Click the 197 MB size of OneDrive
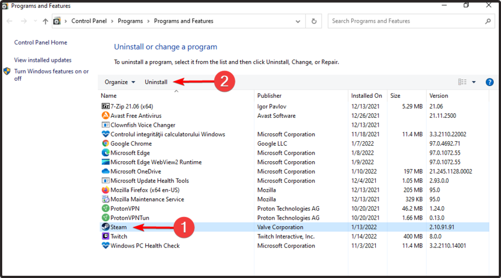This screenshot has width=501, height=278. pos(413,171)
